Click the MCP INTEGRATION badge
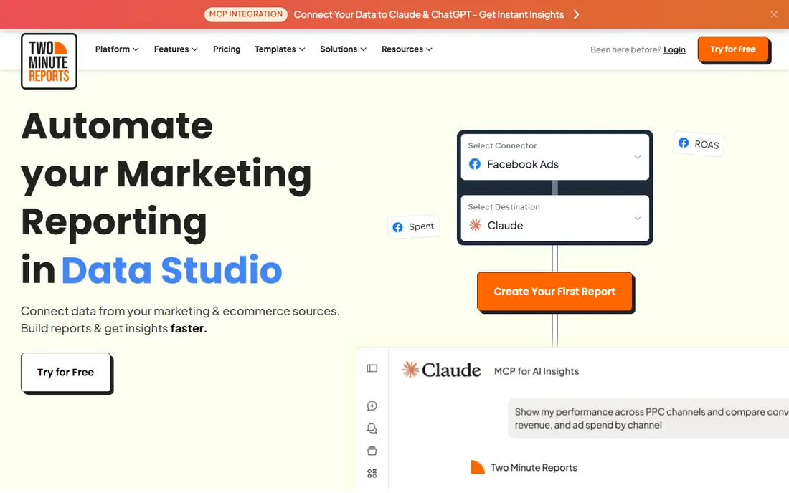 tap(245, 14)
